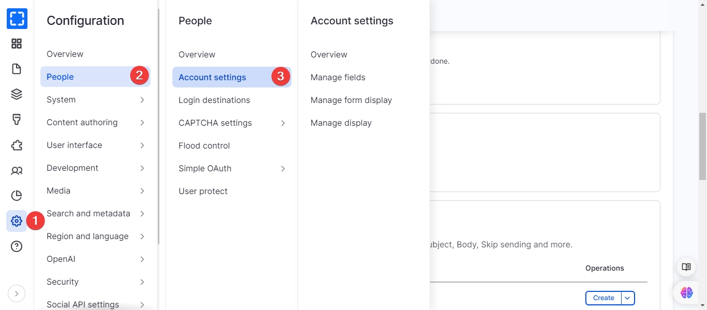Open the Structure layers icon
The image size is (707, 310).
pyautogui.click(x=17, y=94)
